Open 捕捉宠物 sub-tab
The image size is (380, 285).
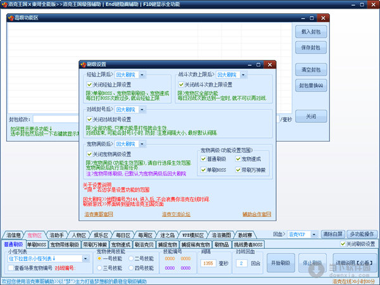[x=167, y=244]
